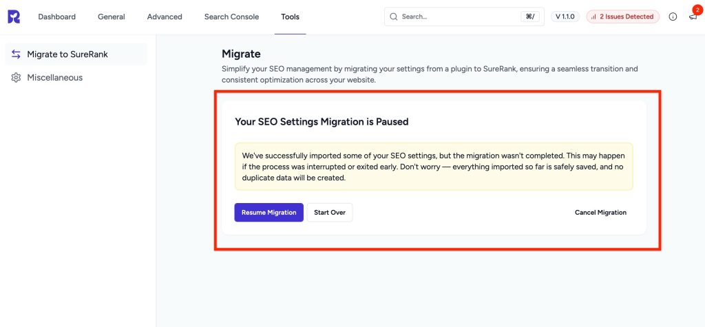The width and height of the screenshot is (705, 327).
Task: Click Cancel Migration
Action: pyautogui.click(x=600, y=212)
